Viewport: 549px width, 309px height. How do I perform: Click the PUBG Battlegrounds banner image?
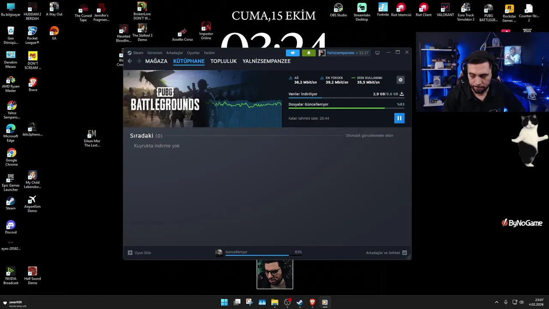pyautogui.click(x=202, y=99)
